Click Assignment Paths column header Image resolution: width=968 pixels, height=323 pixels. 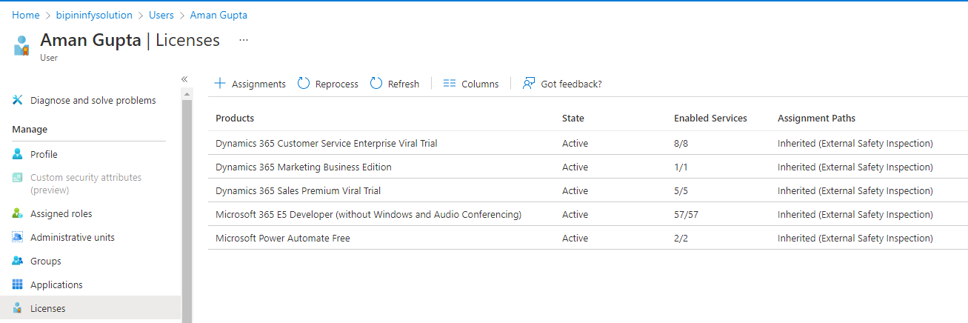(816, 118)
